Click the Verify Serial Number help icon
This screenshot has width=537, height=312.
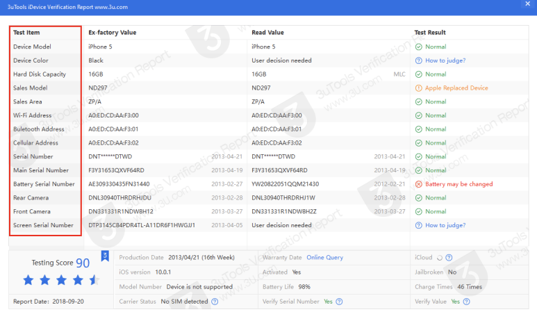[x=338, y=302]
